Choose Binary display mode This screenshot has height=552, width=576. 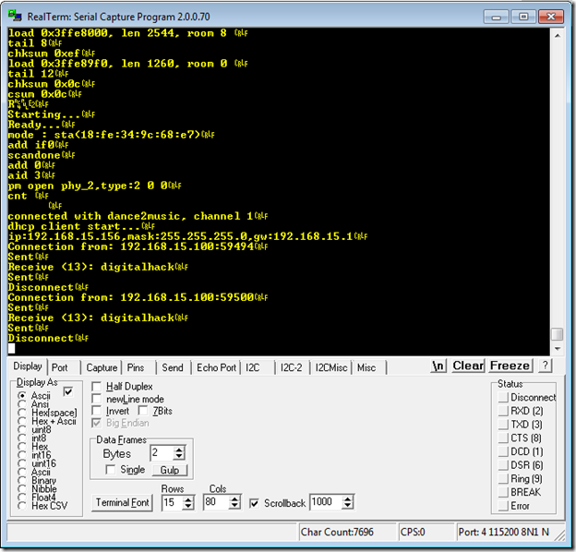[x=22, y=480]
